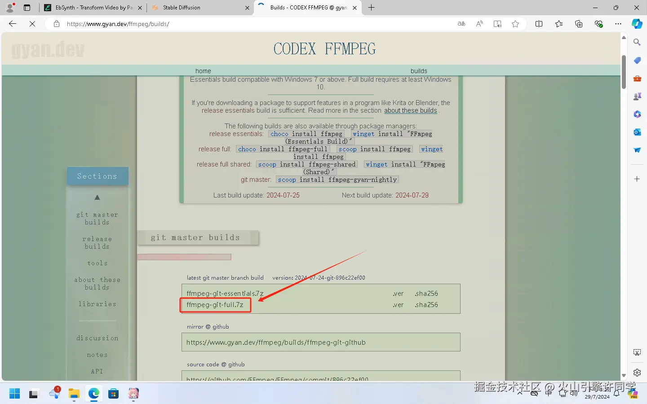
Task: Open the Copilot sidebar icon
Action: (x=637, y=24)
